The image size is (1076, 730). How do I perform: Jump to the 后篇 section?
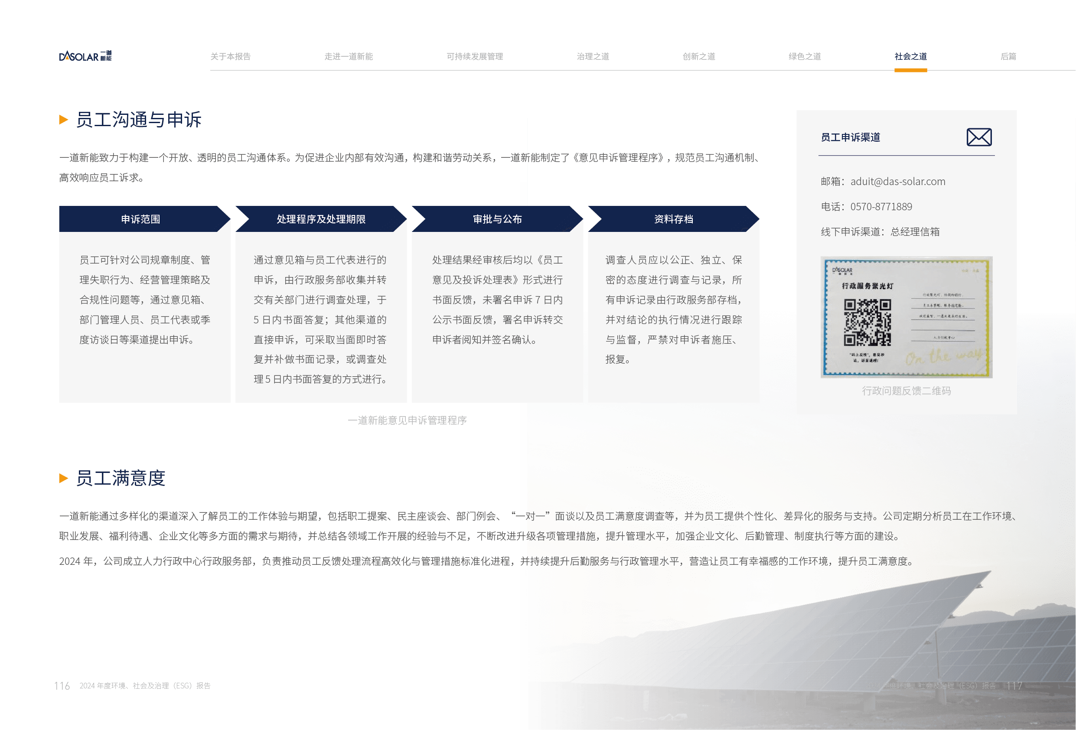1008,56
